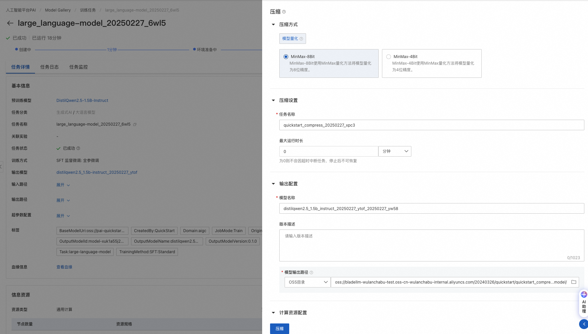Viewport: 588px width, 334px height.
Task: Click the 任务名称 input field
Action: (x=432, y=125)
